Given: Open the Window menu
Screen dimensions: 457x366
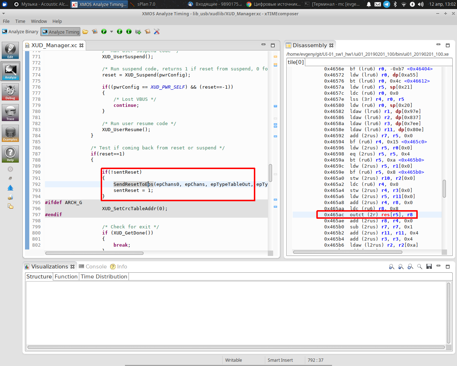Looking at the screenshot, I should [x=39, y=21].
